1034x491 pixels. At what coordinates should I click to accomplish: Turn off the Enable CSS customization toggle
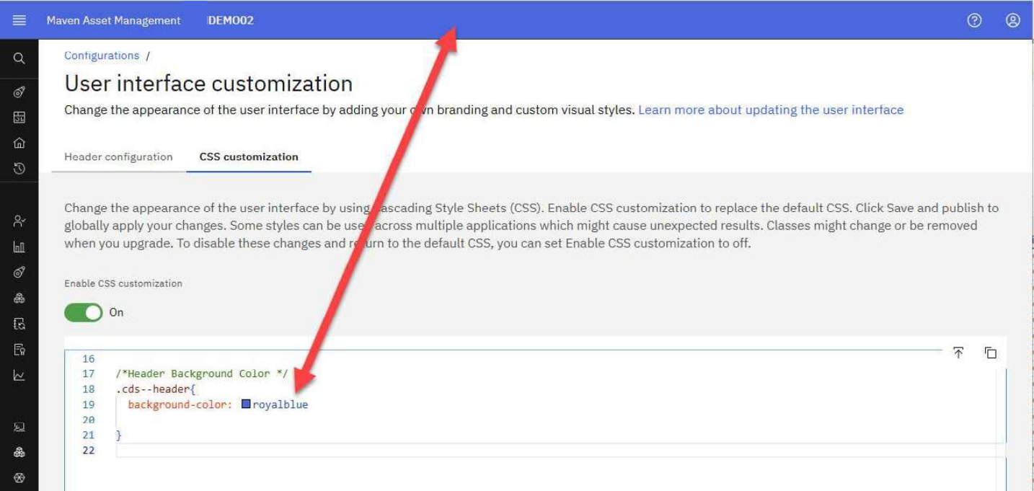click(x=84, y=312)
